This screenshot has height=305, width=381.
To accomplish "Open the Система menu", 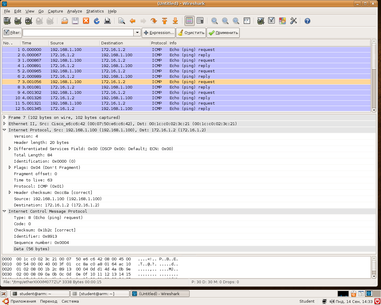I will click(70, 301).
